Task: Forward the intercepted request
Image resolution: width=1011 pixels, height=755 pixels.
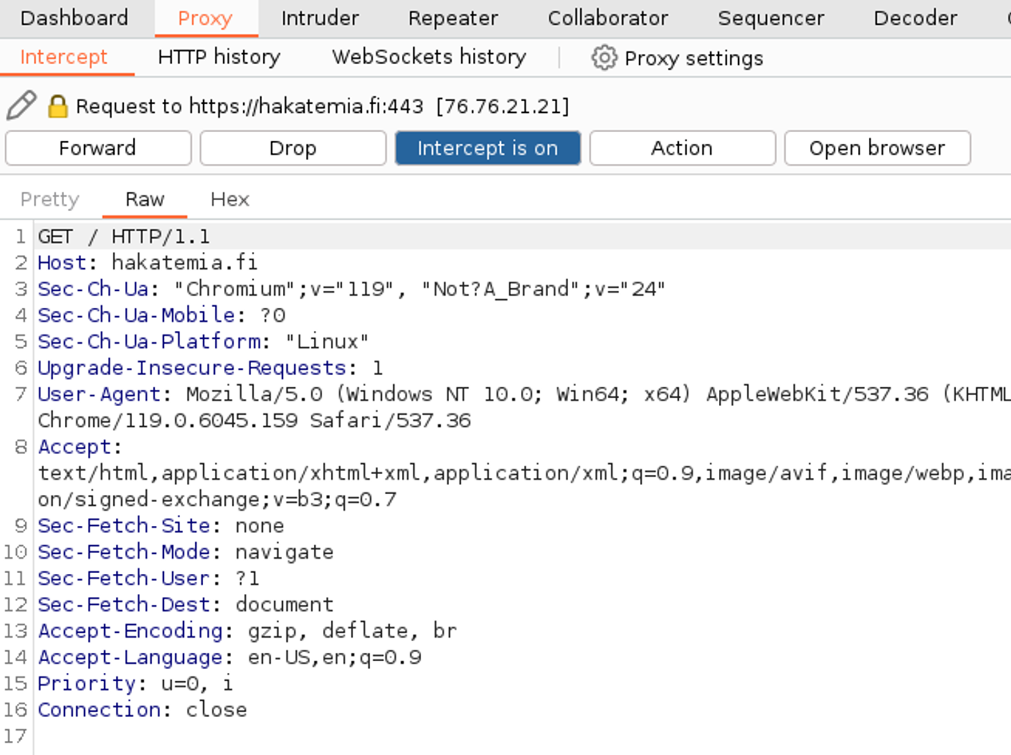Action: (98, 148)
